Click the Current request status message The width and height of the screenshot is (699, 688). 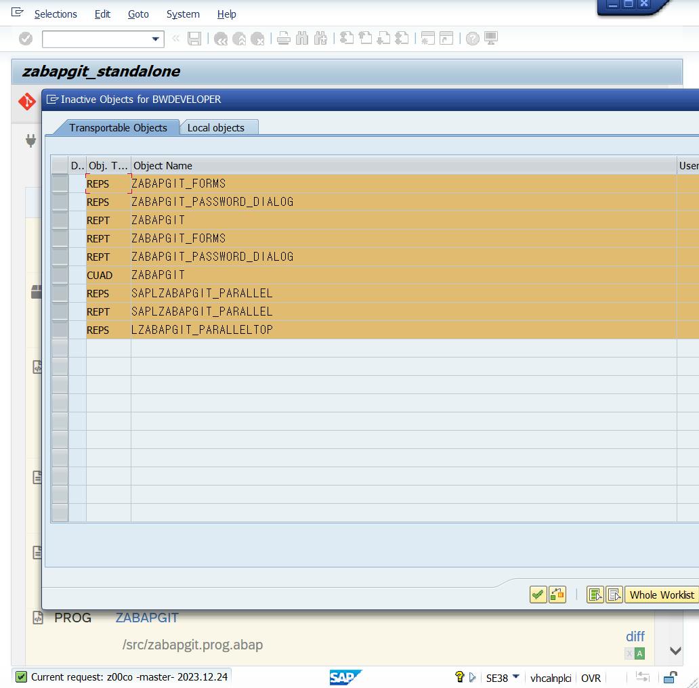click(129, 677)
